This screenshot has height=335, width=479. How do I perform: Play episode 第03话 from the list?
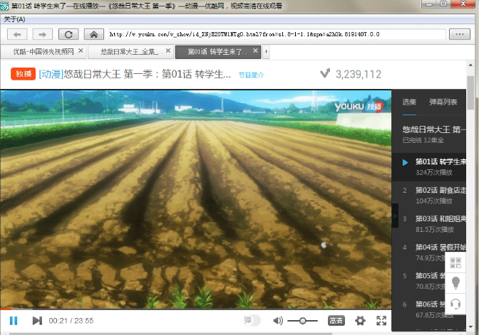click(x=438, y=218)
